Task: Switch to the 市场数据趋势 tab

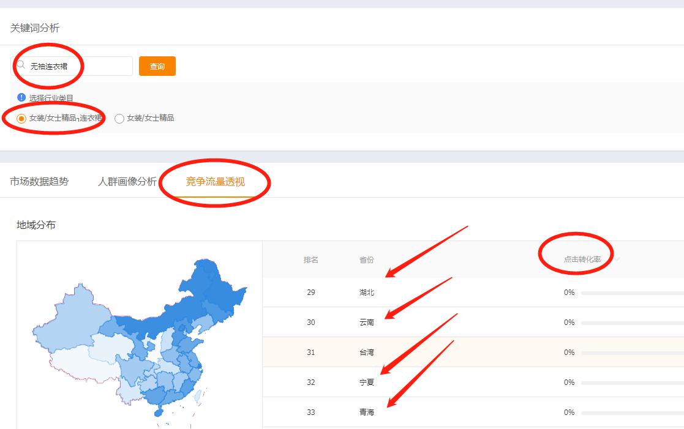Action: click(39, 181)
